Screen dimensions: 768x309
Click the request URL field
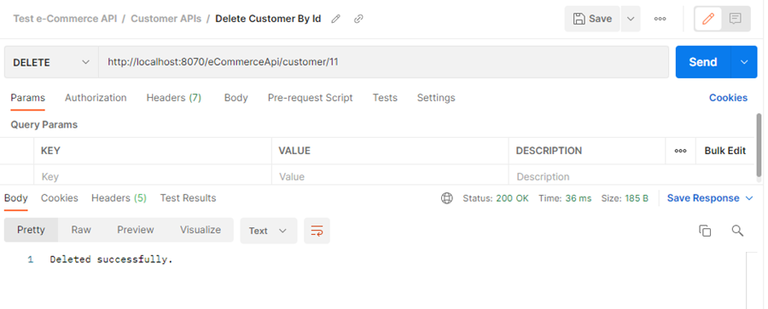coord(383,62)
